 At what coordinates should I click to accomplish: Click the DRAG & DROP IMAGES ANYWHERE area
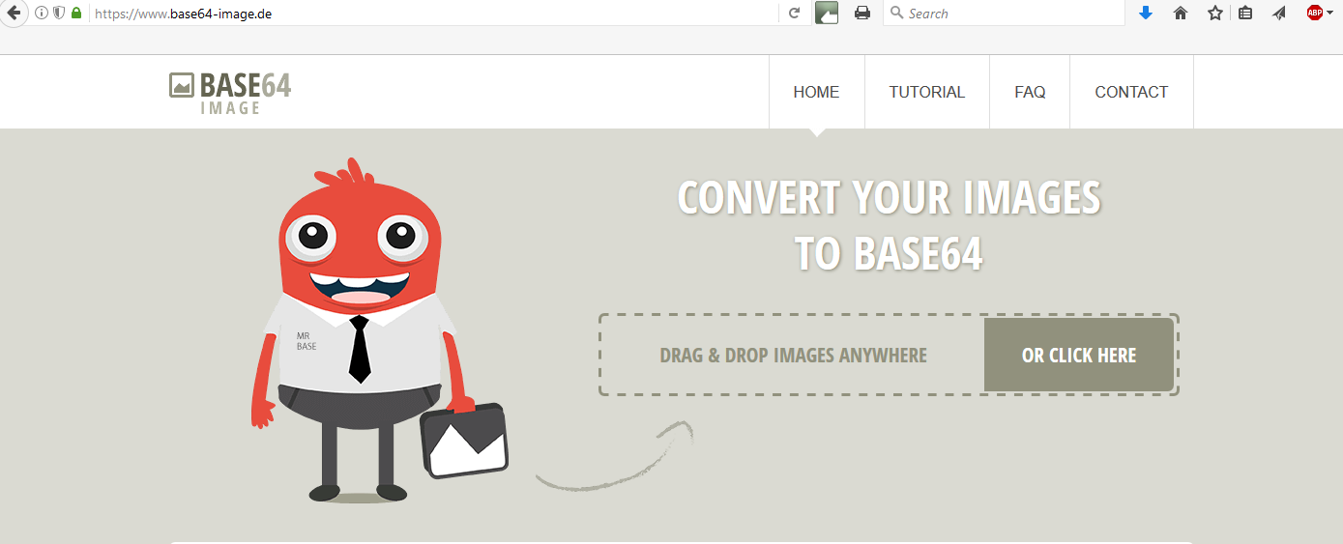click(x=793, y=355)
